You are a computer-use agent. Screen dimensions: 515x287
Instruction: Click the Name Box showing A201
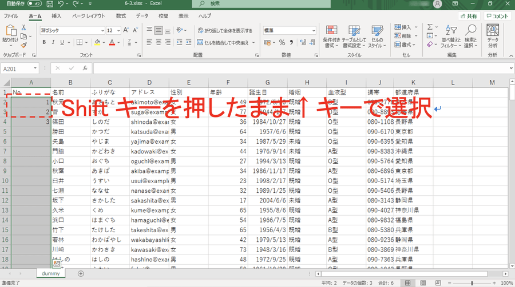pos(23,68)
